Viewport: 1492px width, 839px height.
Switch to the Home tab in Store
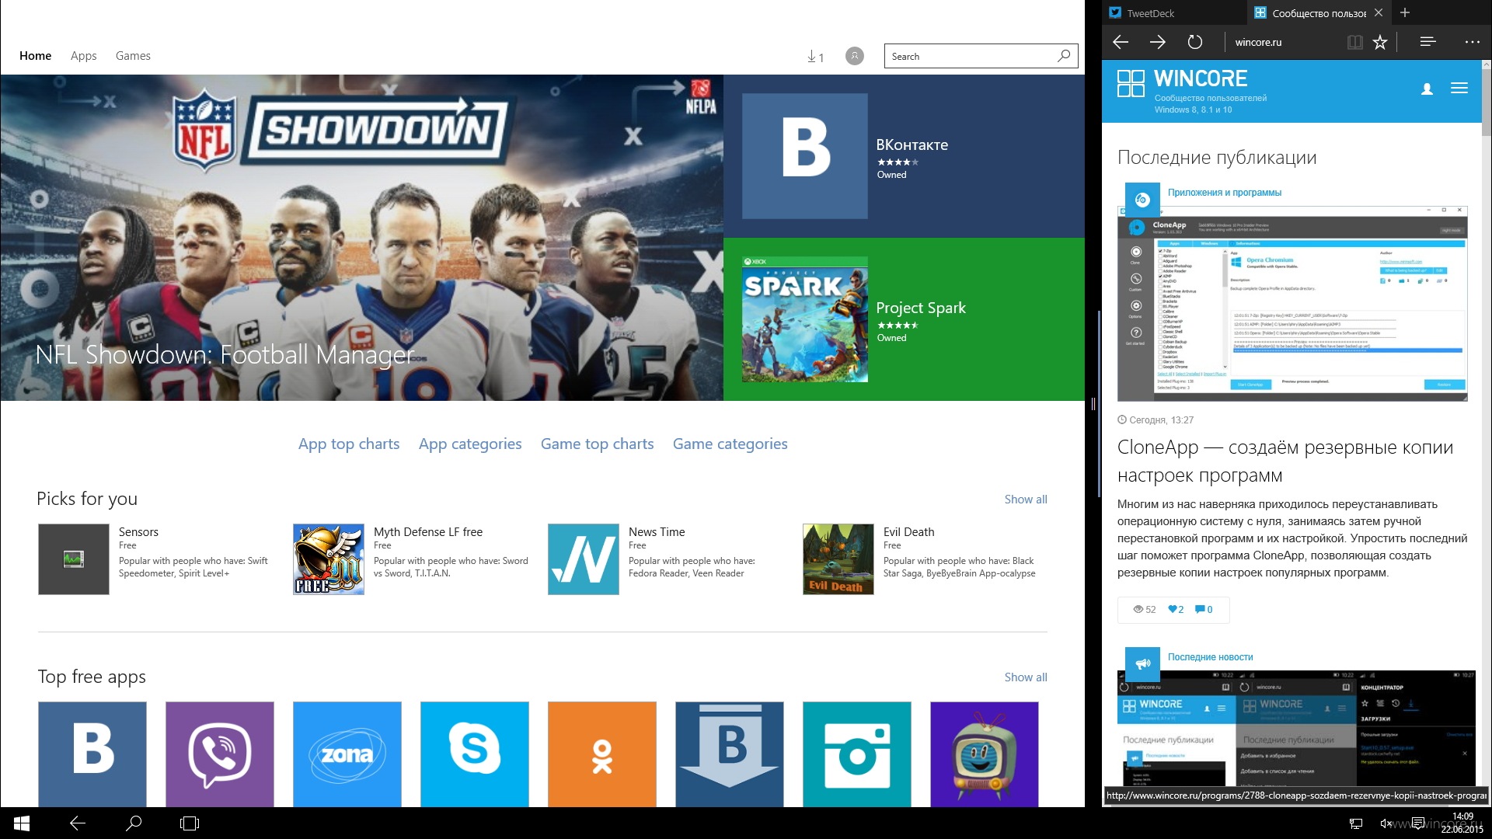(x=35, y=56)
